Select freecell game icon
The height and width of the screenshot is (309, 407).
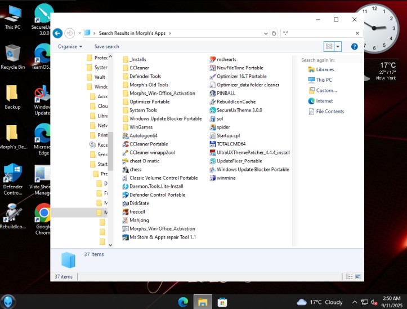pyautogui.click(x=126, y=211)
